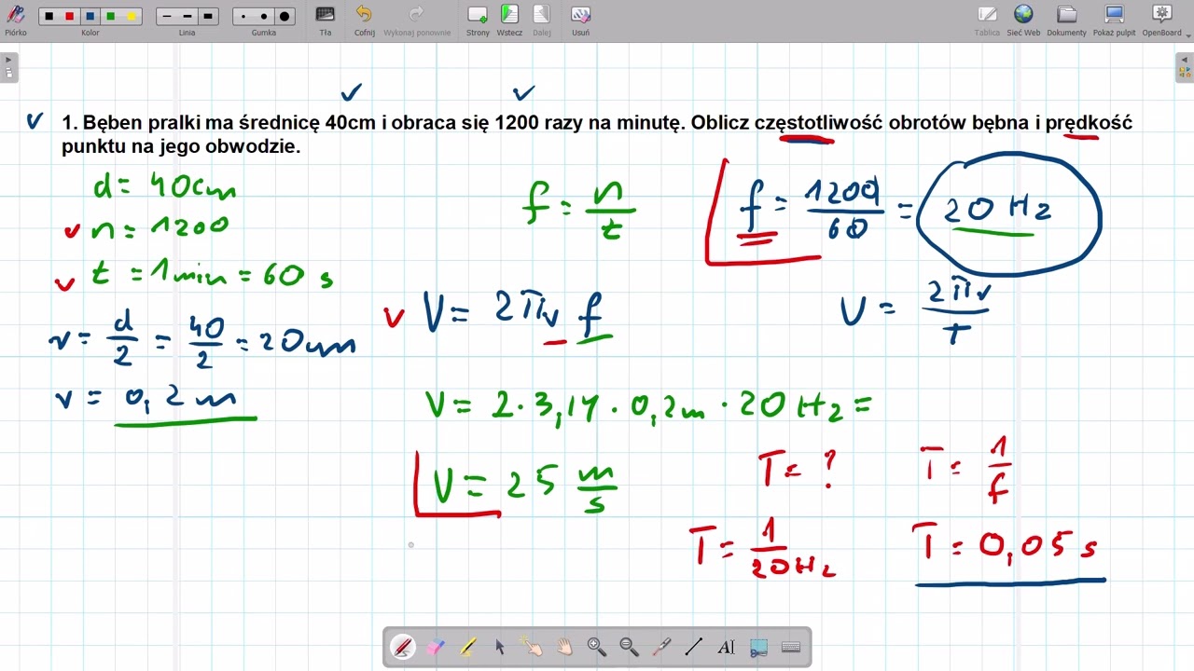Select the zoom out magnifier
Image resolution: width=1194 pixels, height=671 pixels.
629,647
